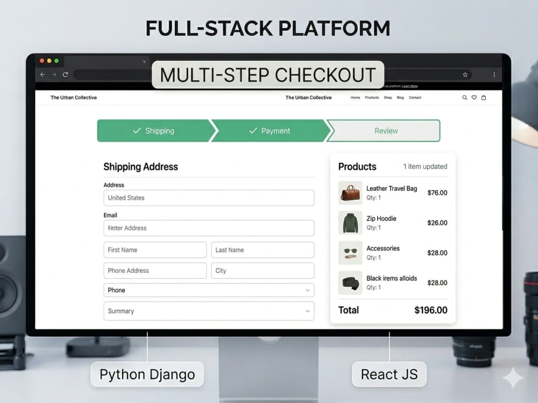Screen dimensions: 538x403
Task: Open the Blog nav item
Action: pos(400,98)
